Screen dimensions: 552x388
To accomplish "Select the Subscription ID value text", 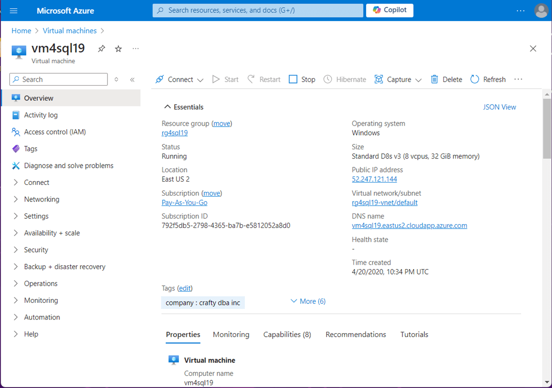I will point(226,226).
